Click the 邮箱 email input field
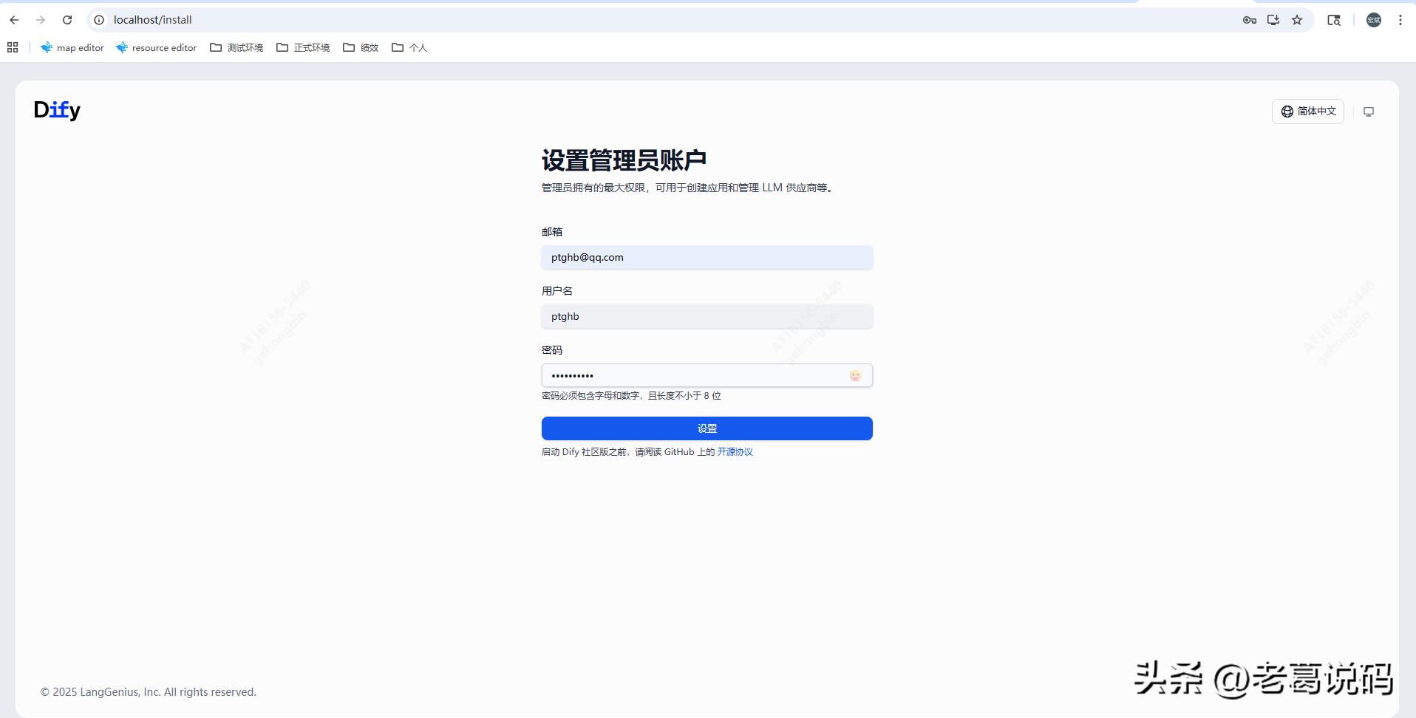 pyautogui.click(x=707, y=257)
